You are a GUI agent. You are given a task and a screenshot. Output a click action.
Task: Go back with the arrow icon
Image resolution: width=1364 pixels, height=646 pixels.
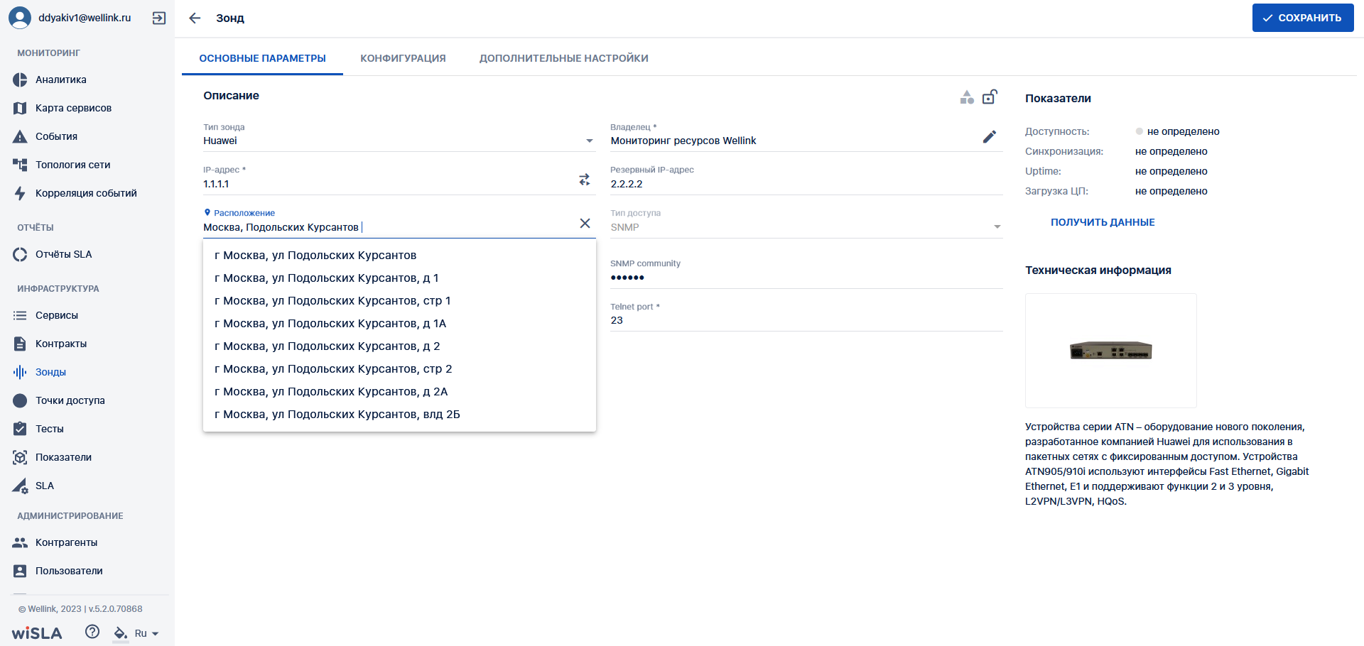[195, 18]
